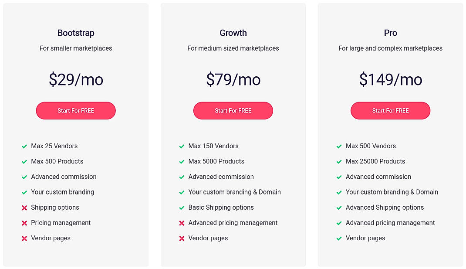Click the green checkmark beside Max 25 Vendors

point(24,146)
